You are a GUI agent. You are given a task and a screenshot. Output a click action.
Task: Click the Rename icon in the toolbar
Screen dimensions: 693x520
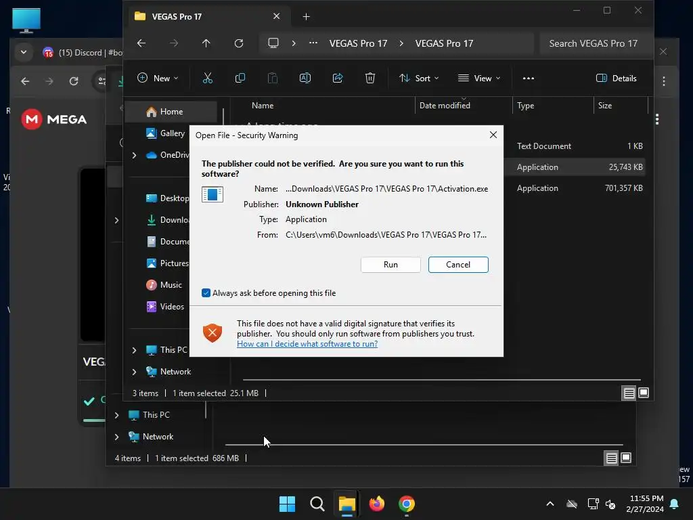point(305,79)
